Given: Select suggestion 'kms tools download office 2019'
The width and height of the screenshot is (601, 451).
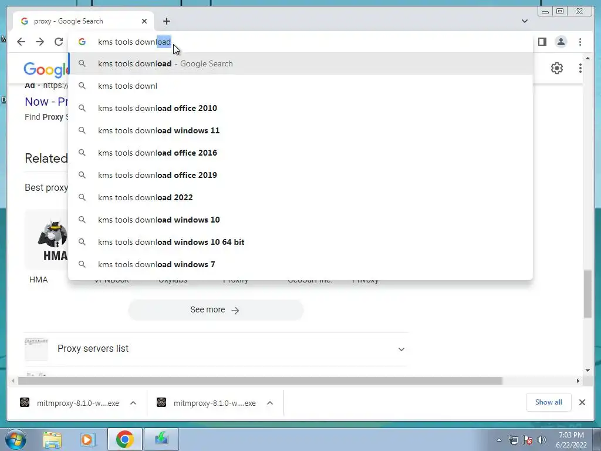Looking at the screenshot, I should [x=300, y=175].
